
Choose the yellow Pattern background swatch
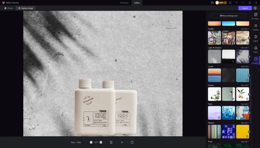[243, 132]
